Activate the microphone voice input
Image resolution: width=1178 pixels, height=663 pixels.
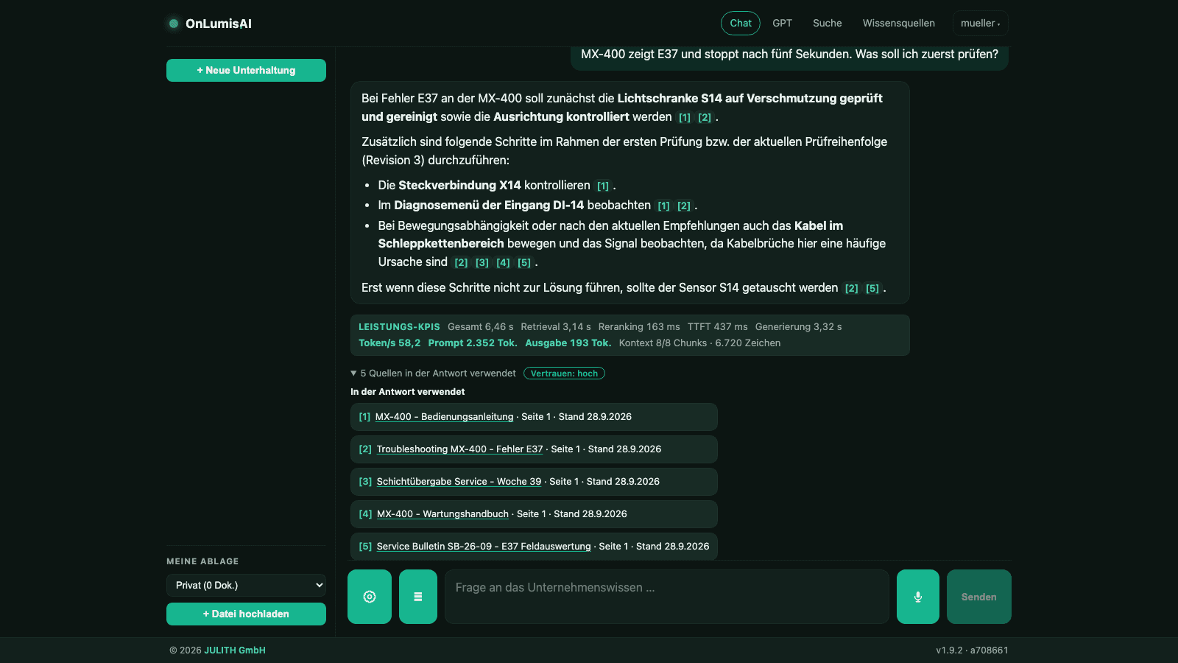point(918,597)
